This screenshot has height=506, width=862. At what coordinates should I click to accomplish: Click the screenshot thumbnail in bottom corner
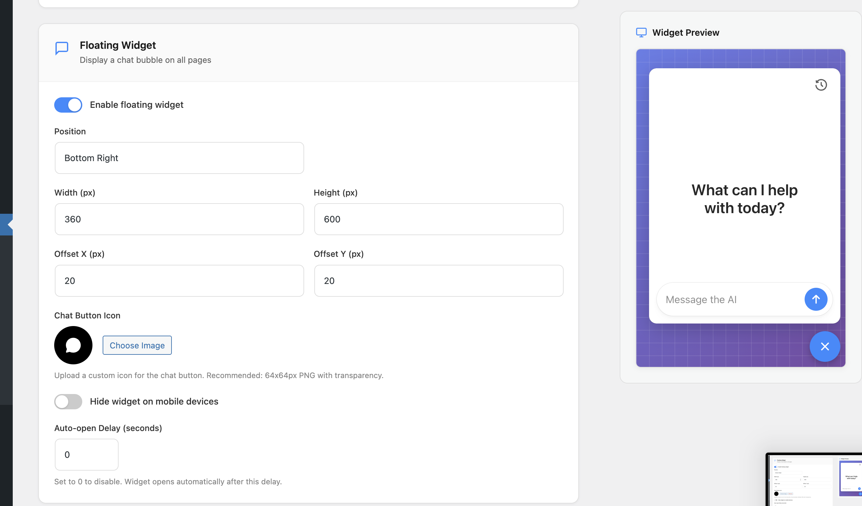(x=814, y=479)
